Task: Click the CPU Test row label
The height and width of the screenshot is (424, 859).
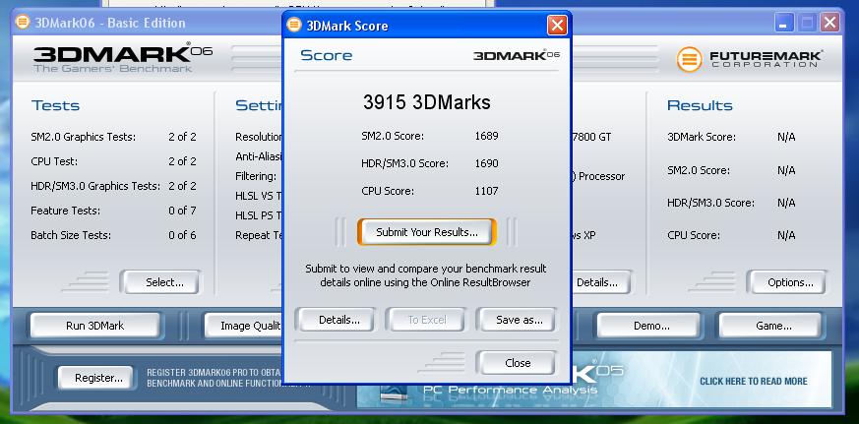Action: [x=54, y=161]
